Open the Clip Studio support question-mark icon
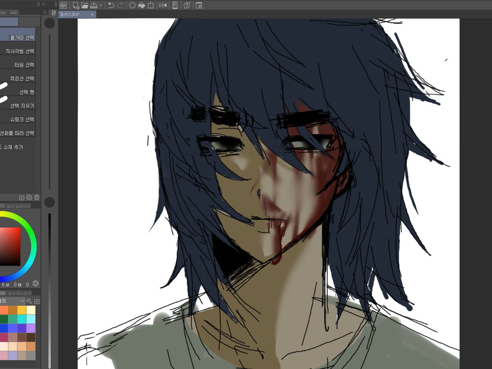Screen dimensions: 492x369 (187, 5)
